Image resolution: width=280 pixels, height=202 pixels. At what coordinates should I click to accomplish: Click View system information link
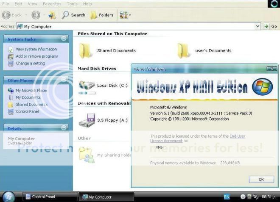36,49
